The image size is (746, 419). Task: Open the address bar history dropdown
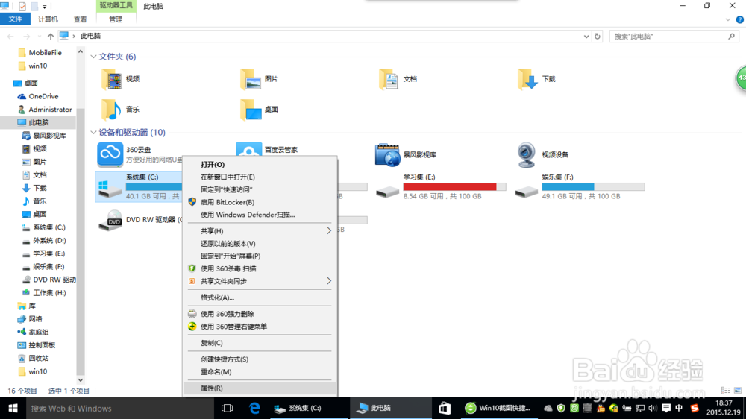coord(586,36)
